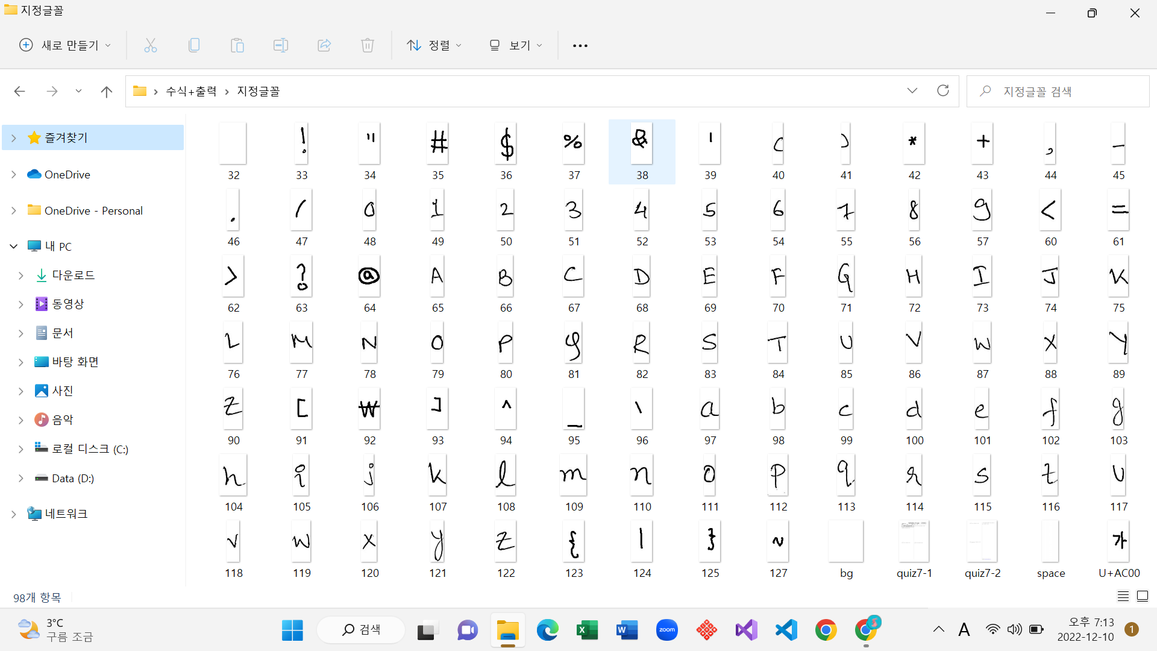The height and width of the screenshot is (651, 1157).
Task: Click 수식+출력 in the breadcrumb path
Action: tap(191, 91)
